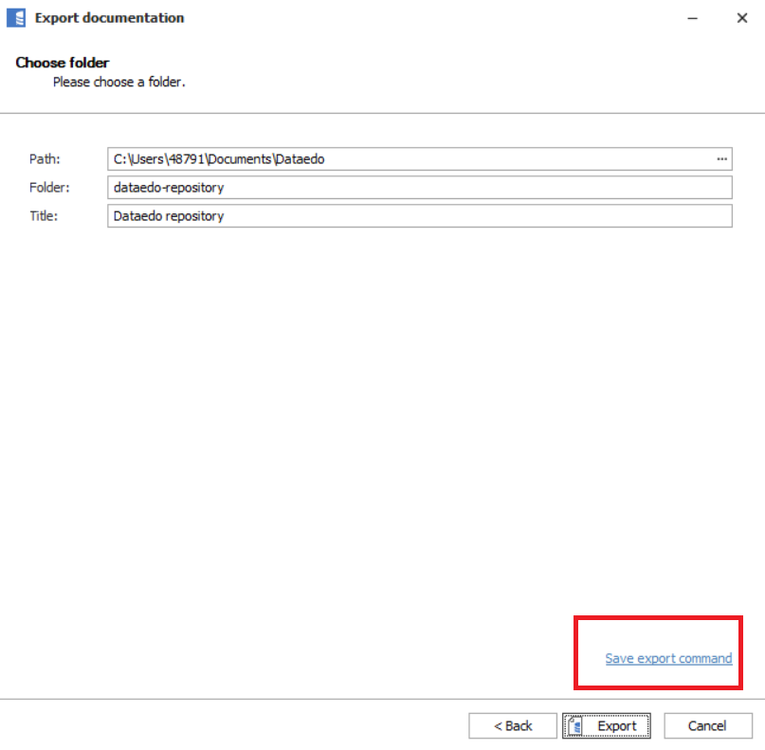765x750 pixels.
Task: Click into the Folder text box
Action: click(x=420, y=188)
